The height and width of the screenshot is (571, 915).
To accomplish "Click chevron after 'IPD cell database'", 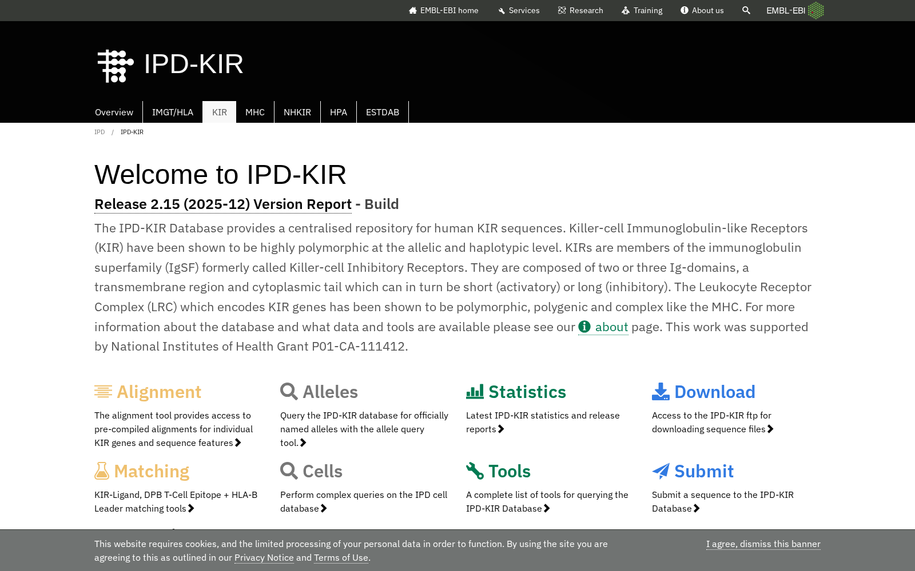I will click(x=324, y=509).
